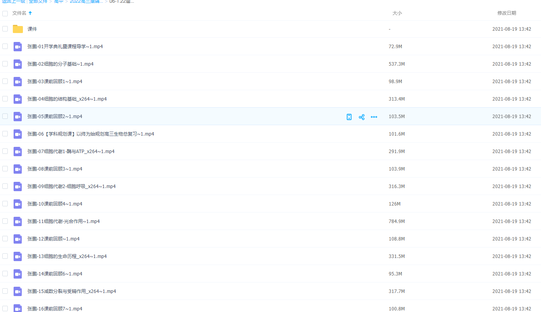Click the phone device icon on 张鹏-05 row
541x312 pixels.
[349, 117]
